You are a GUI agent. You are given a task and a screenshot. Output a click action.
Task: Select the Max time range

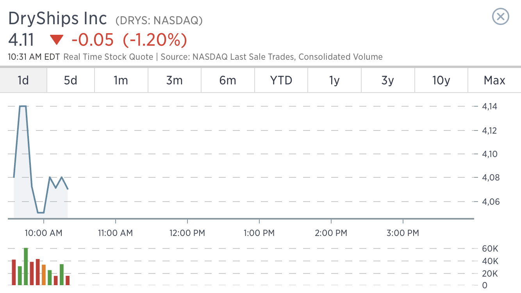[x=494, y=80]
